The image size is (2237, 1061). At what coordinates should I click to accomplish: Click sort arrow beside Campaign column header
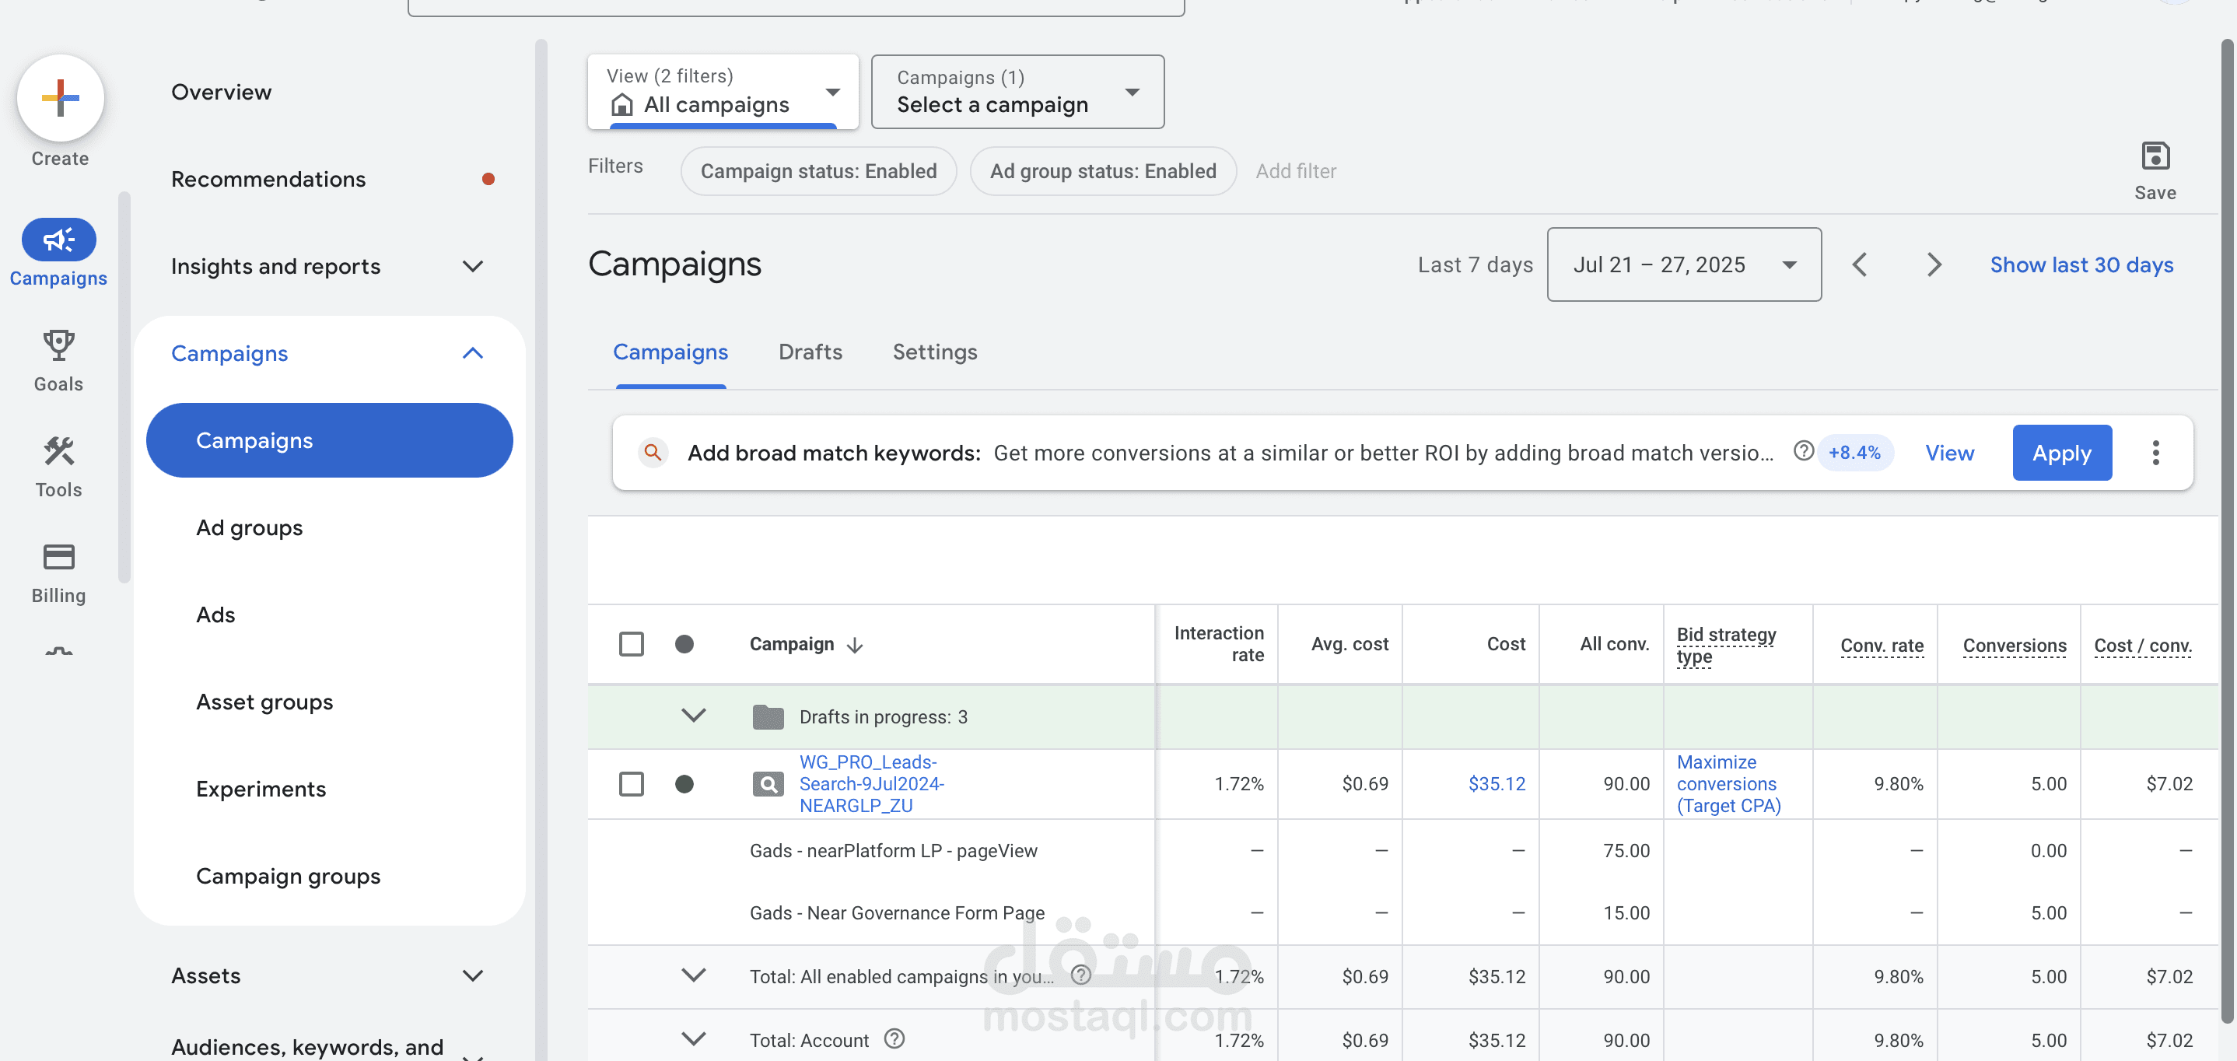click(855, 645)
